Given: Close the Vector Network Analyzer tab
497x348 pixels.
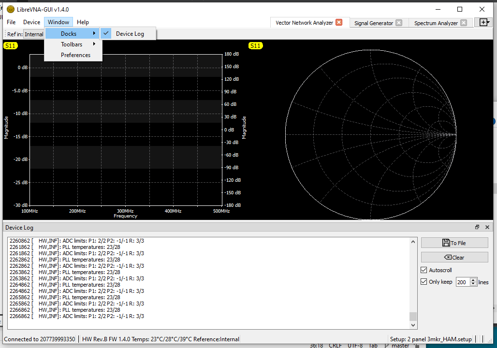Looking at the screenshot, I should coord(339,22).
